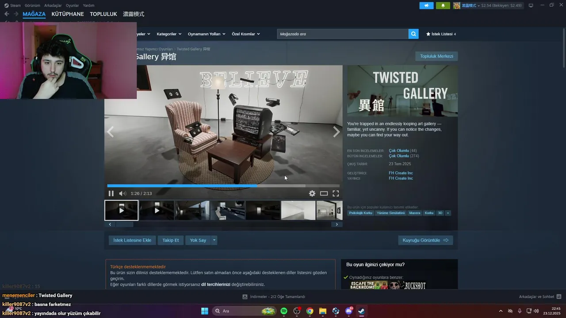This screenshot has width=566, height=318.
Task: Open Google Chrome from the taskbar
Action: pyautogui.click(x=310, y=311)
